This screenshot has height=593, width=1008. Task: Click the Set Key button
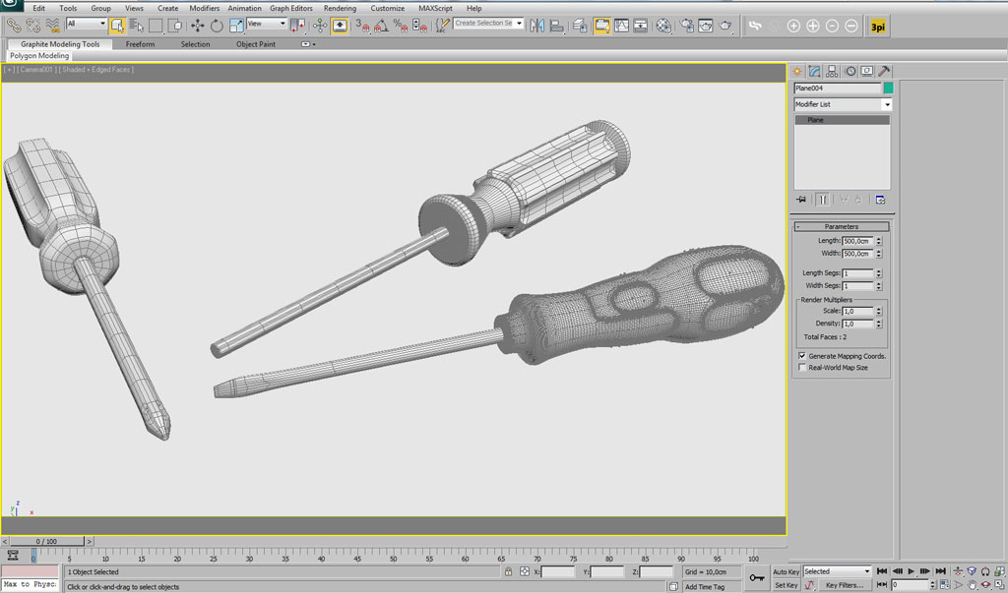pos(786,585)
